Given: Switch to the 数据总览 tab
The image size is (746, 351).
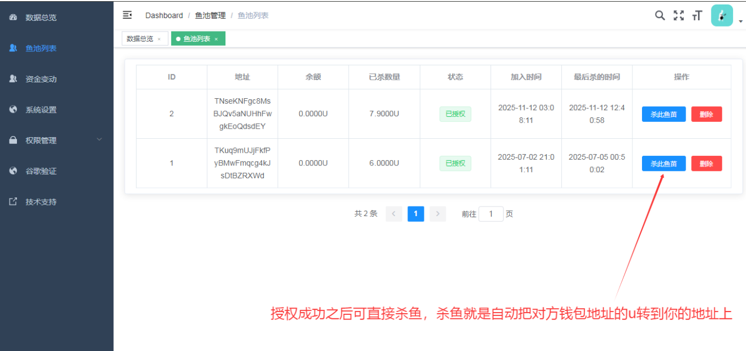Looking at the screenshot, I should click(x=141, y=38).
